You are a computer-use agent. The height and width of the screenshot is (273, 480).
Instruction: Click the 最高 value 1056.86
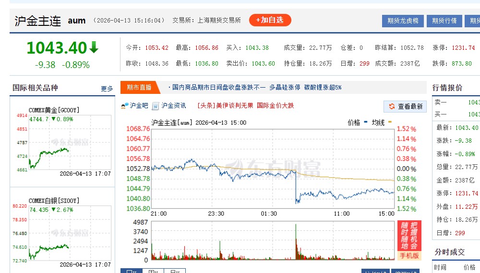click(x=206, y=47)
